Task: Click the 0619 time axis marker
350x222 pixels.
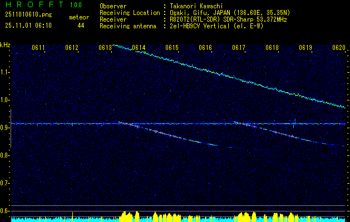Action: coord(305,48)
